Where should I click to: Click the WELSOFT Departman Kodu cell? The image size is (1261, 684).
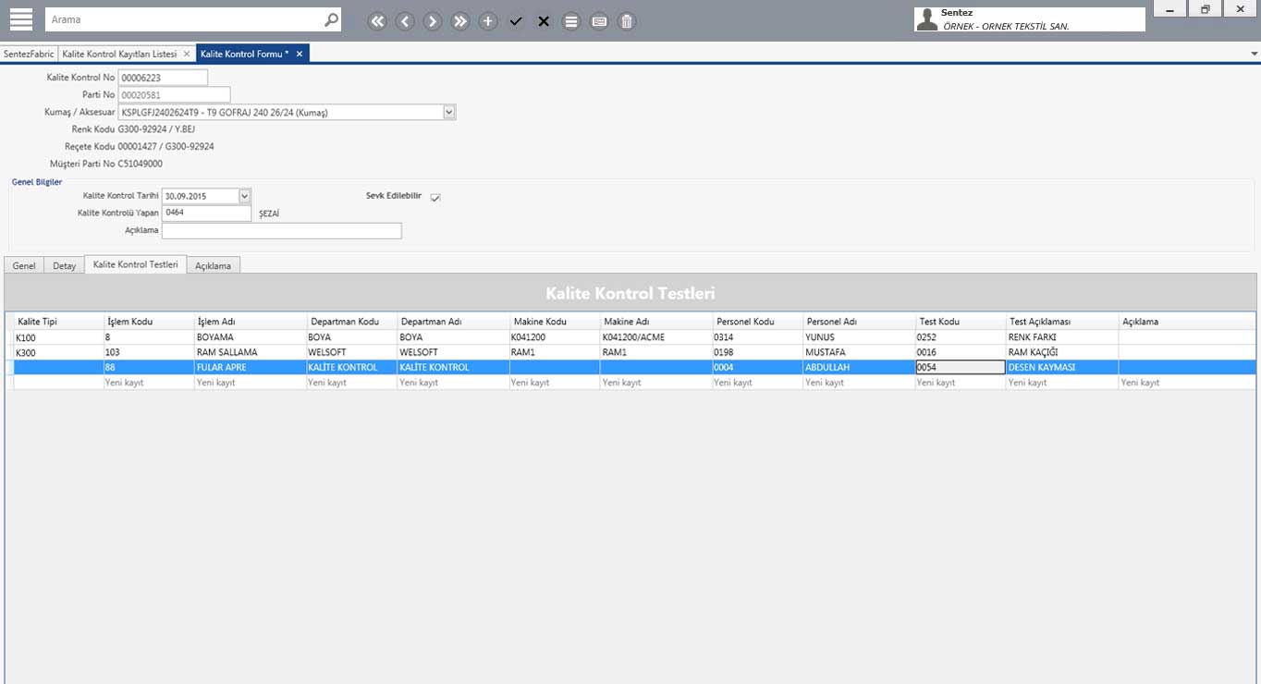(x=352, y=352)
